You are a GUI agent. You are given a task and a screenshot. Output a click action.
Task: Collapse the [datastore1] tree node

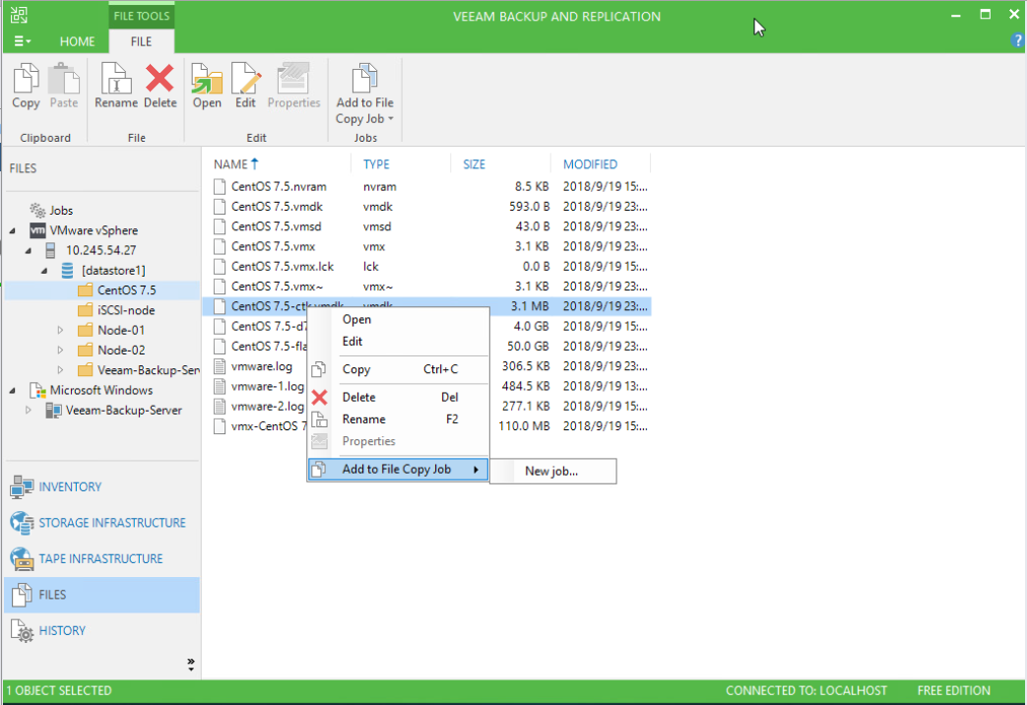coord(44,271)
